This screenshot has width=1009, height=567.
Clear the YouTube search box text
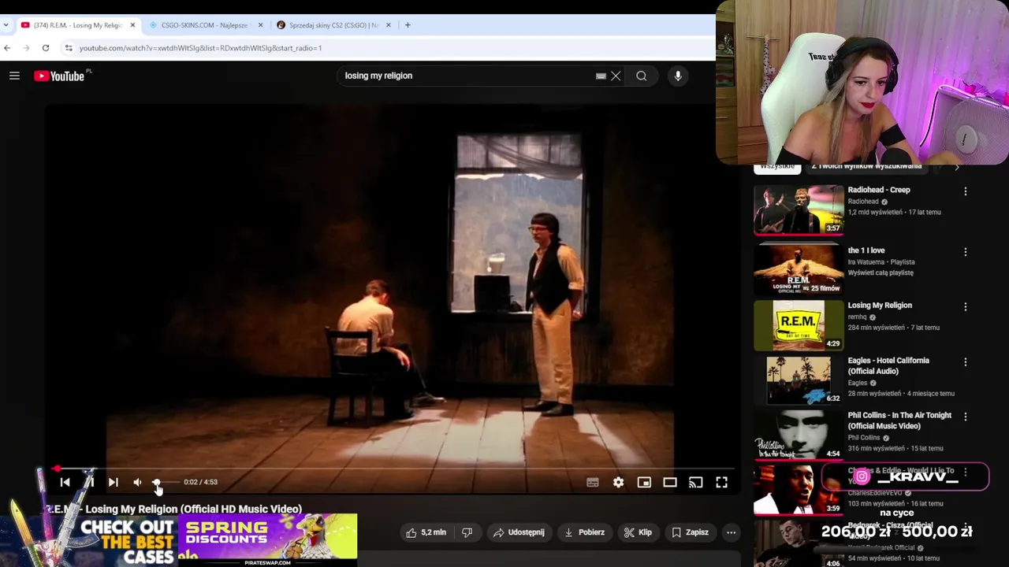tap(616, 76)
